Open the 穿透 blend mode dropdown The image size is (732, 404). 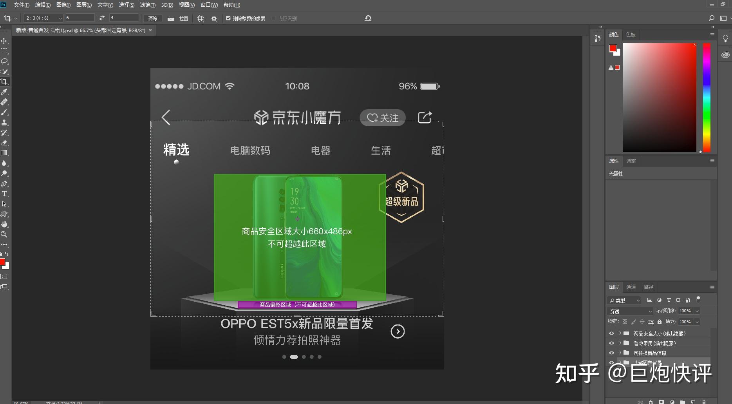tap(630, 311)
